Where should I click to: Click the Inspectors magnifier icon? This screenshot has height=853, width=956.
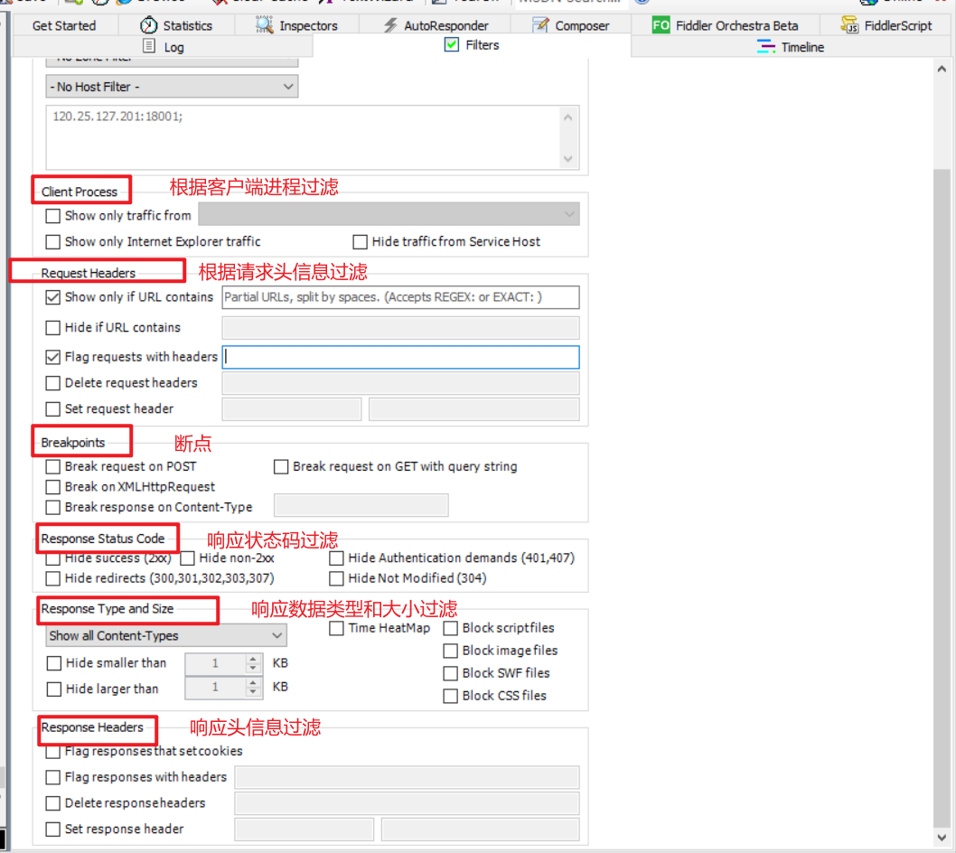pyautogui.click(x=265, y=25)
